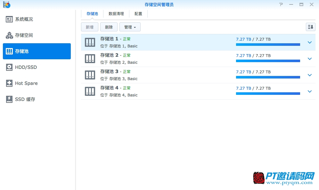Click the 存储池 3 drive bay icon
This screenshot has width=319, height=190.
[x=90, y=75]
